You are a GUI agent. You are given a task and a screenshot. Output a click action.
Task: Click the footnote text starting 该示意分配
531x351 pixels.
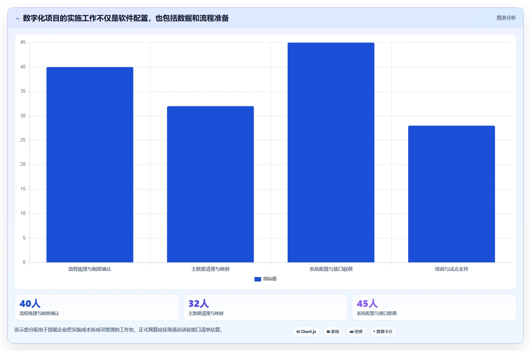tap(118, 330)
